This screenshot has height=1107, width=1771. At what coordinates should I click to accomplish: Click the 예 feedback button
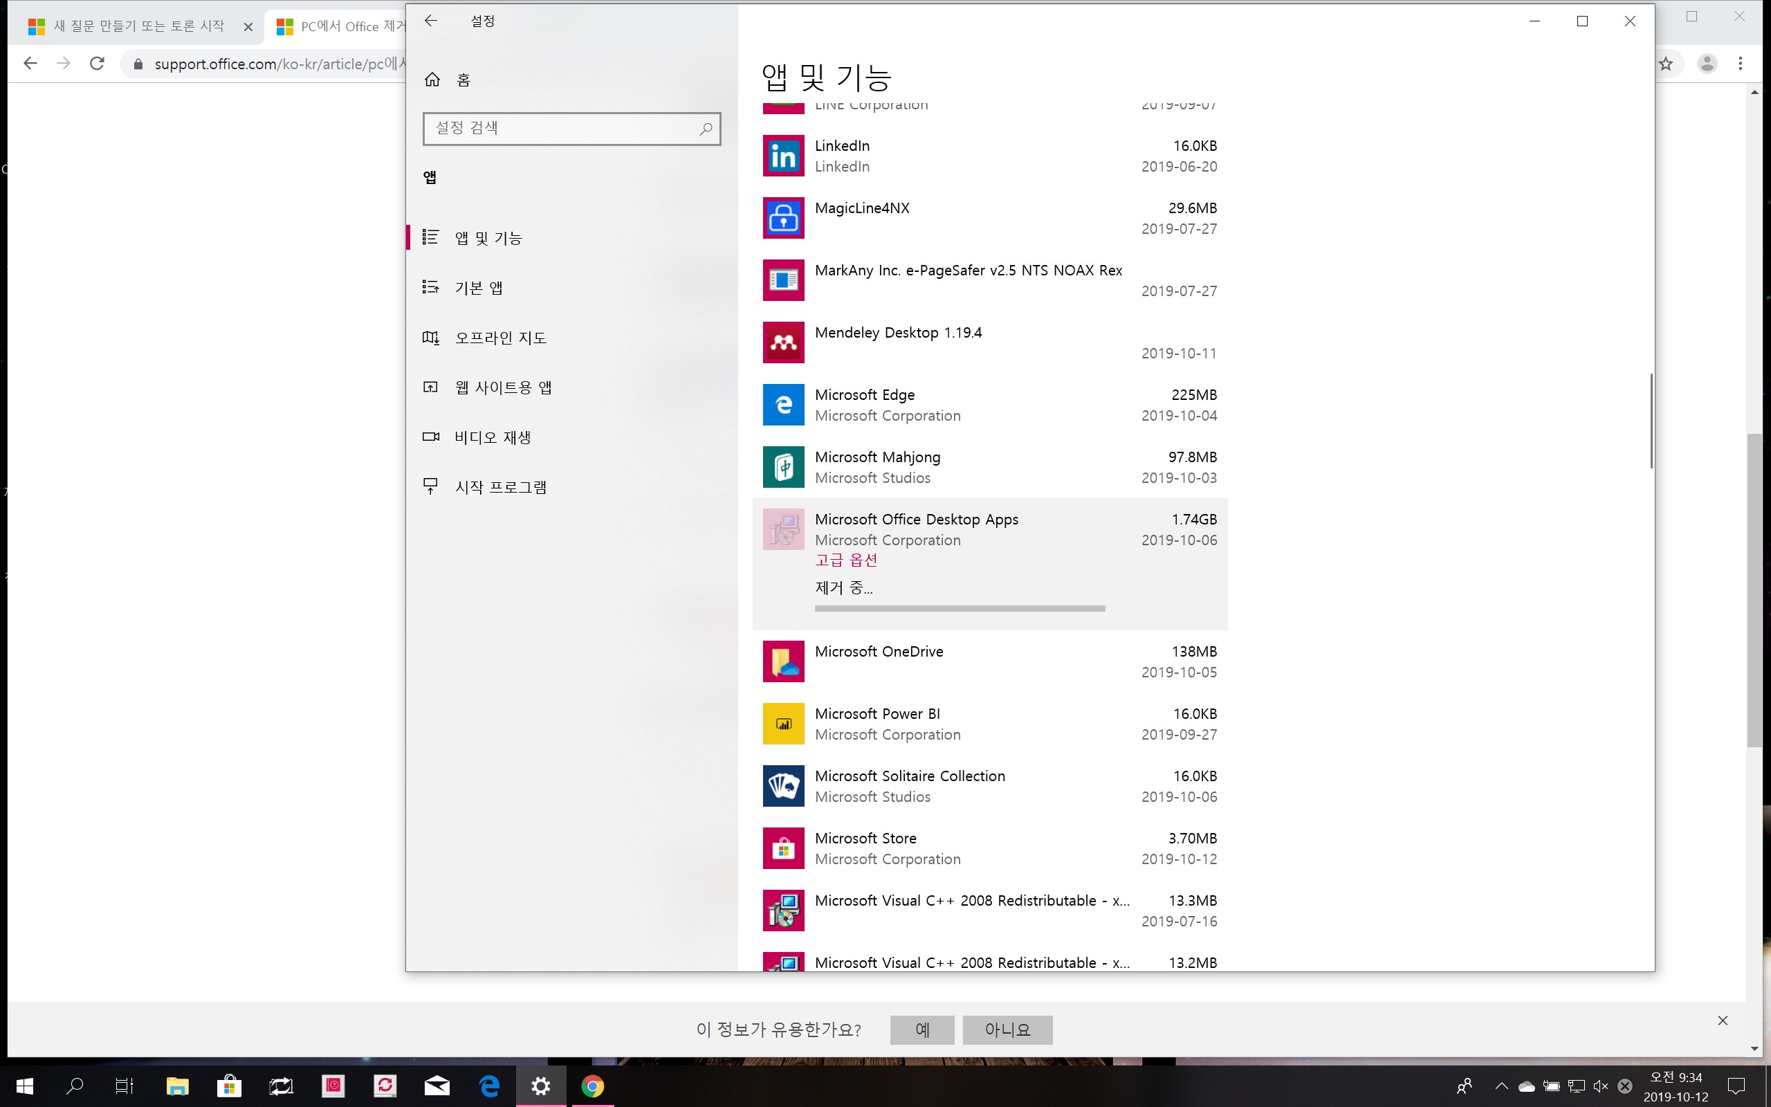[921, 1030]
